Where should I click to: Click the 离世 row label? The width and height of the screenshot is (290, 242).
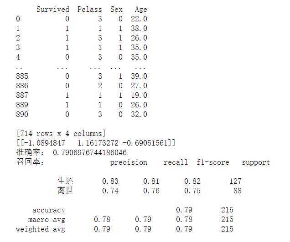coord(65,191)
